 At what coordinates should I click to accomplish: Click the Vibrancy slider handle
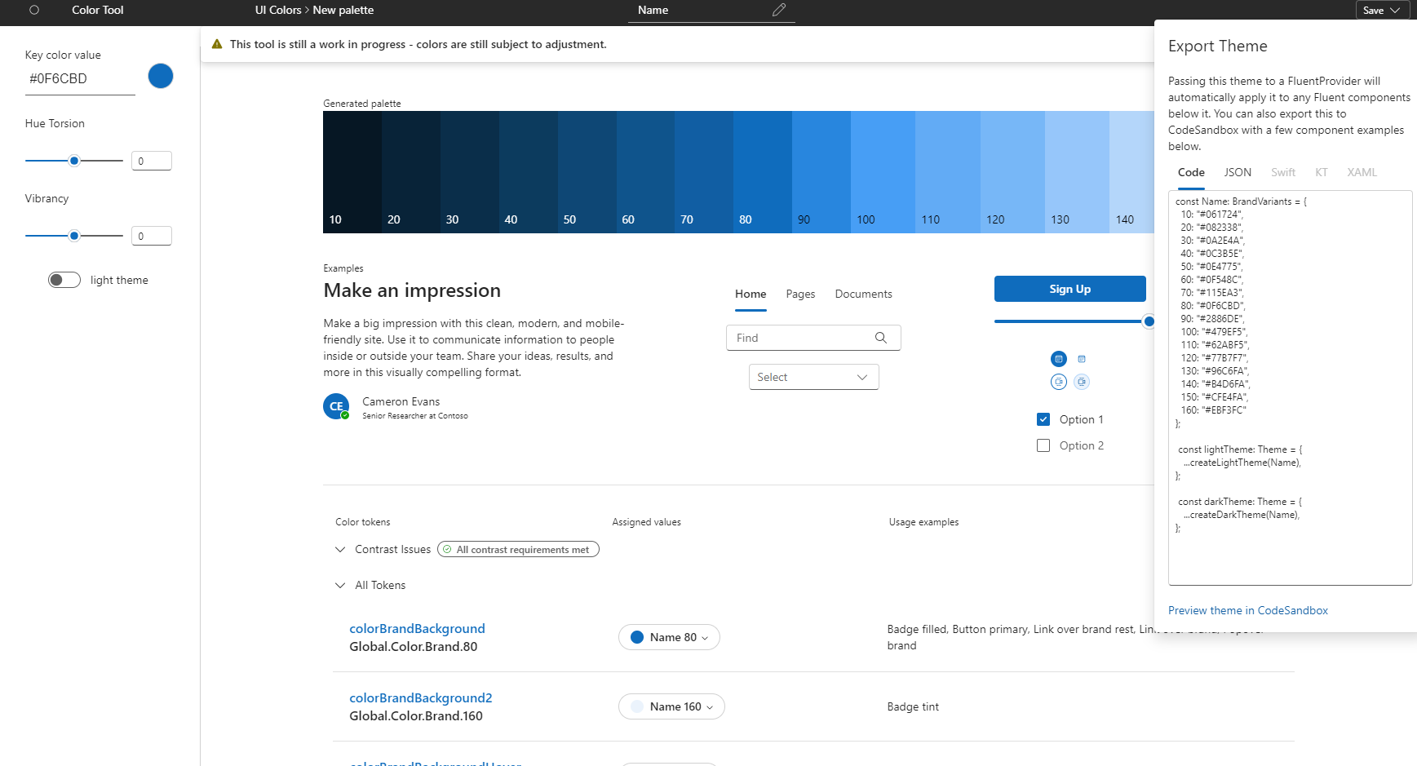click(x=74, y=236)
